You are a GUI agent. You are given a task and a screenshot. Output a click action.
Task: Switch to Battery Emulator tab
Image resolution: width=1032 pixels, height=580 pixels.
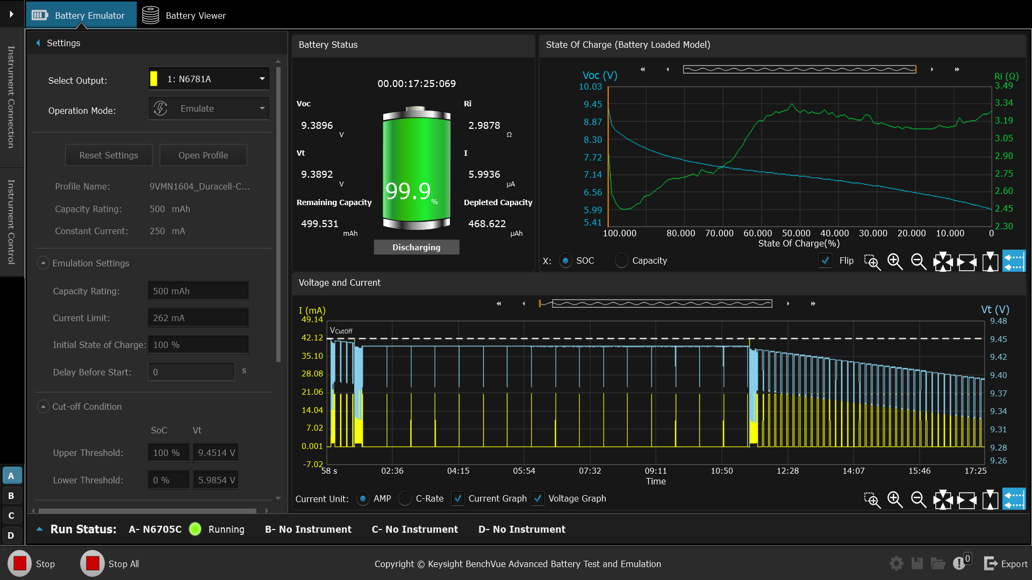81,15
